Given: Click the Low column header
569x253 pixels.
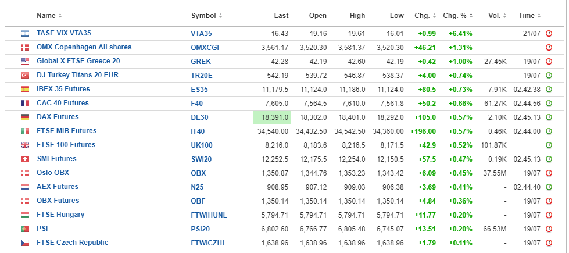Looking at the screenshot, I should click(396, 16).
